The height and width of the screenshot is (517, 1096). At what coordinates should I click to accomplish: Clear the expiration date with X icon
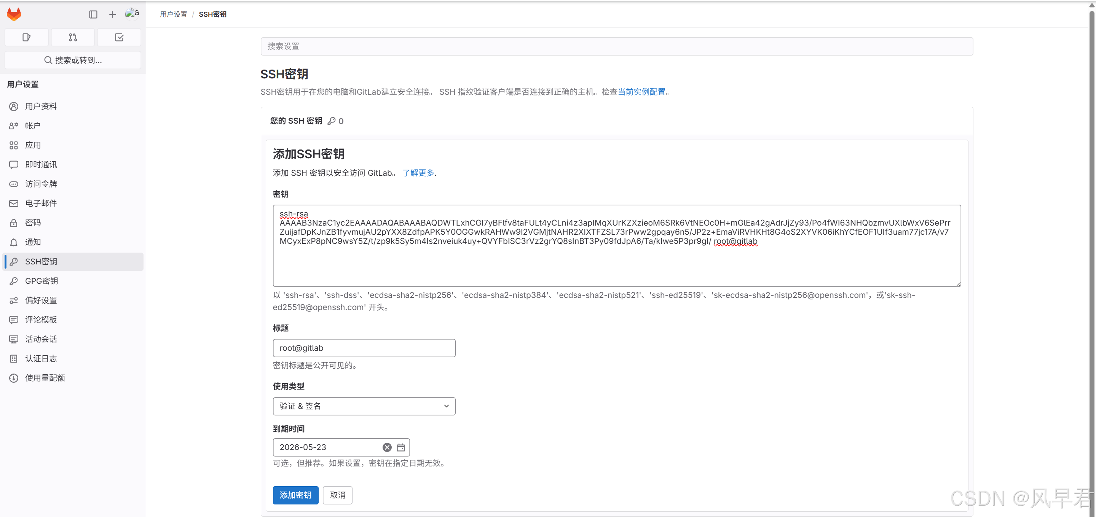pos(387,447)
